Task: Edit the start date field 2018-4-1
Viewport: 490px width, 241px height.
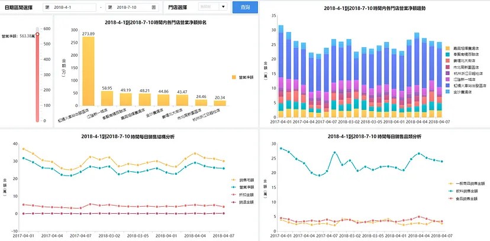Action: coord(69,7)
